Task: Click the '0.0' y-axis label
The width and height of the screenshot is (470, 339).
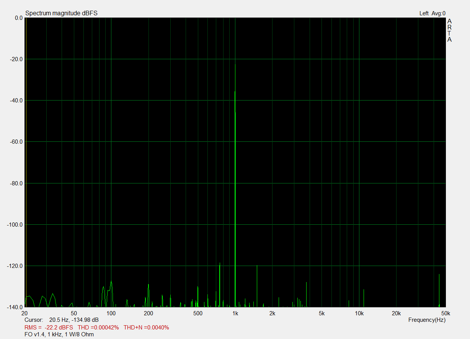Action: click(19, 18)
